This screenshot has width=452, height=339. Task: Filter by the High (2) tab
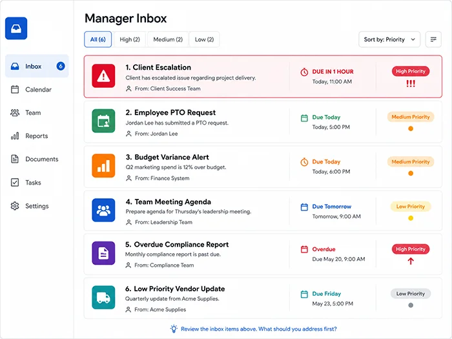(x=130, y=39)
